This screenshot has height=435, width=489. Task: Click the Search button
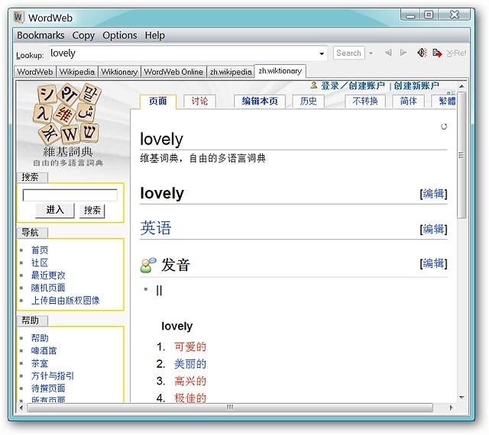[x=348, y=53]
